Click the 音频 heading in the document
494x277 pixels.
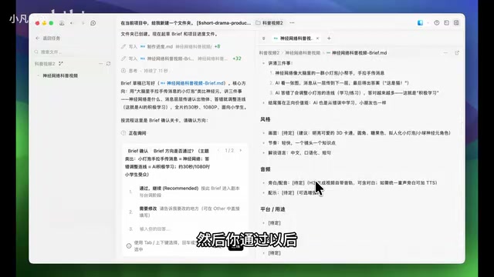pyautogui.click(x=266, y=169)
